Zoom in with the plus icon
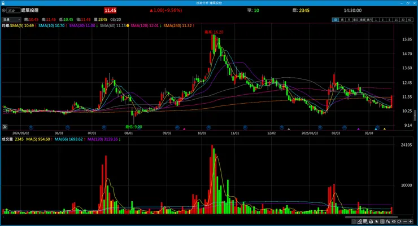Viewport: 418px width, 226px height. point(411,221)
